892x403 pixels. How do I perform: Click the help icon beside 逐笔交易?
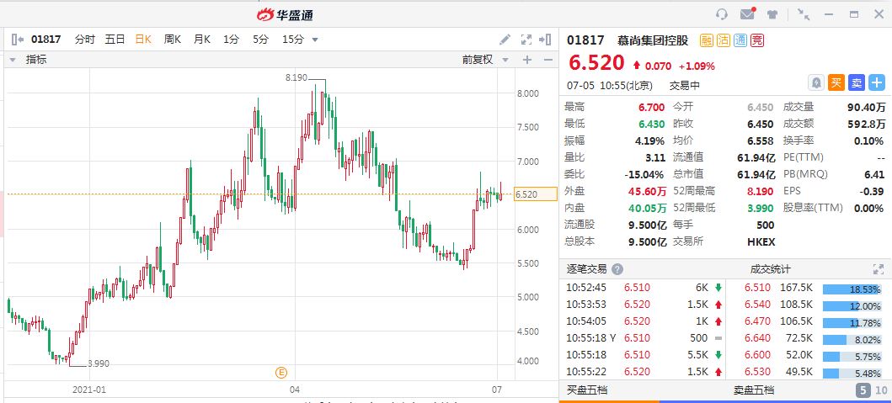[617, 269]
